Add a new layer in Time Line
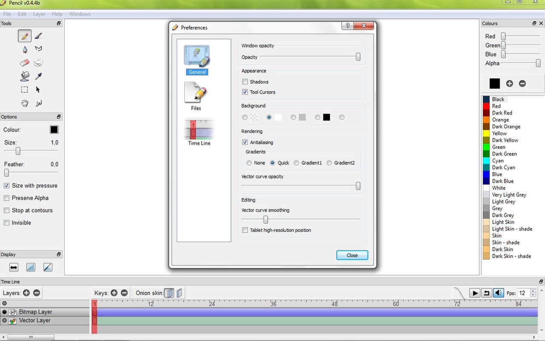545x341 pixels. tap(26, 293)
